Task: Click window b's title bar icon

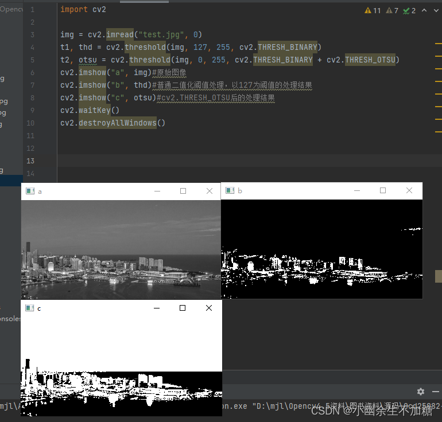Action: click(230, 190)
